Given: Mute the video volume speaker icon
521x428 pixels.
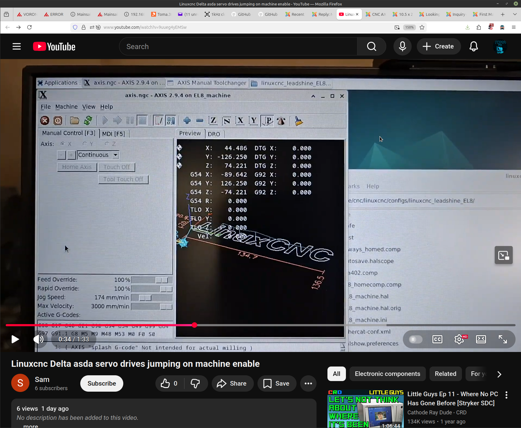Looking at the screenshot, I should 38,339.
